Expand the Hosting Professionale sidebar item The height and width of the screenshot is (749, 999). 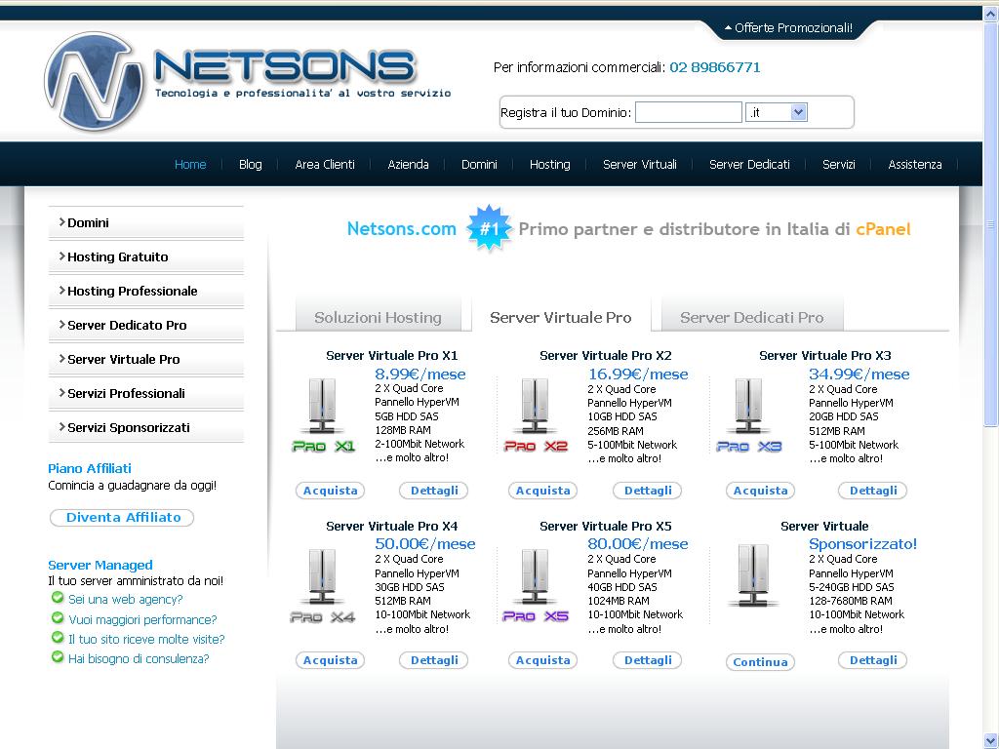point(146,291)
